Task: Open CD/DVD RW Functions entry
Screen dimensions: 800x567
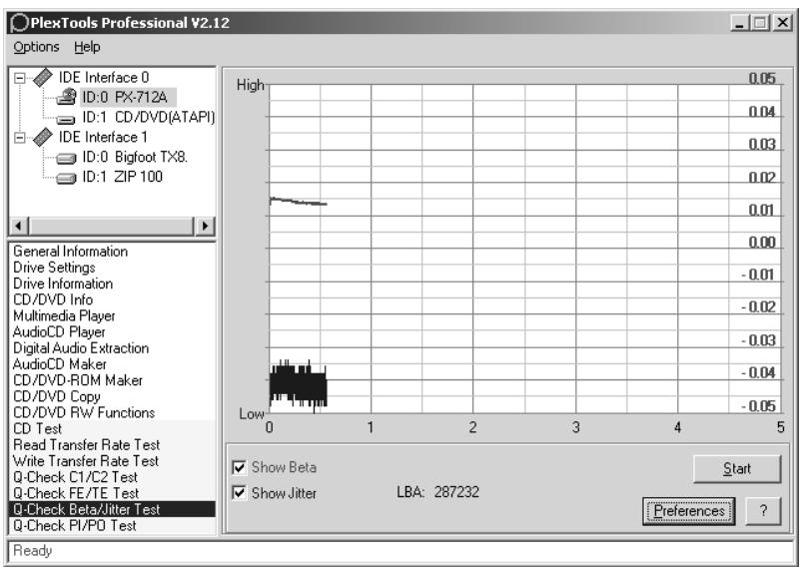Action: (x=84, y=412)
